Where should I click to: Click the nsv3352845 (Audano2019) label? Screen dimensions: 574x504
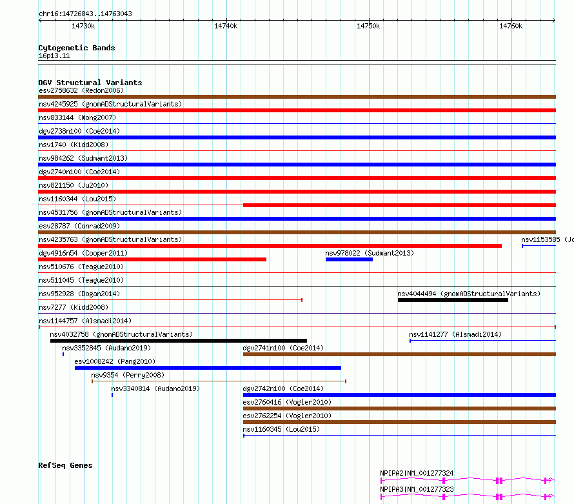[x=106, y=348]
